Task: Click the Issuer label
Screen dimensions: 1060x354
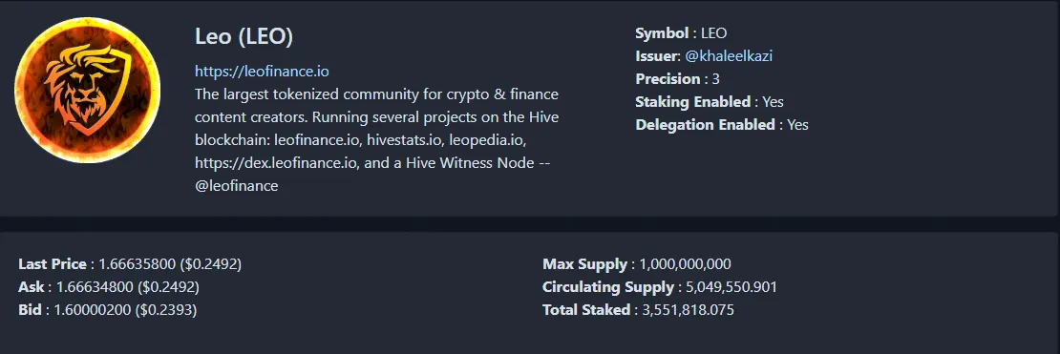Action: click(656, 56)
